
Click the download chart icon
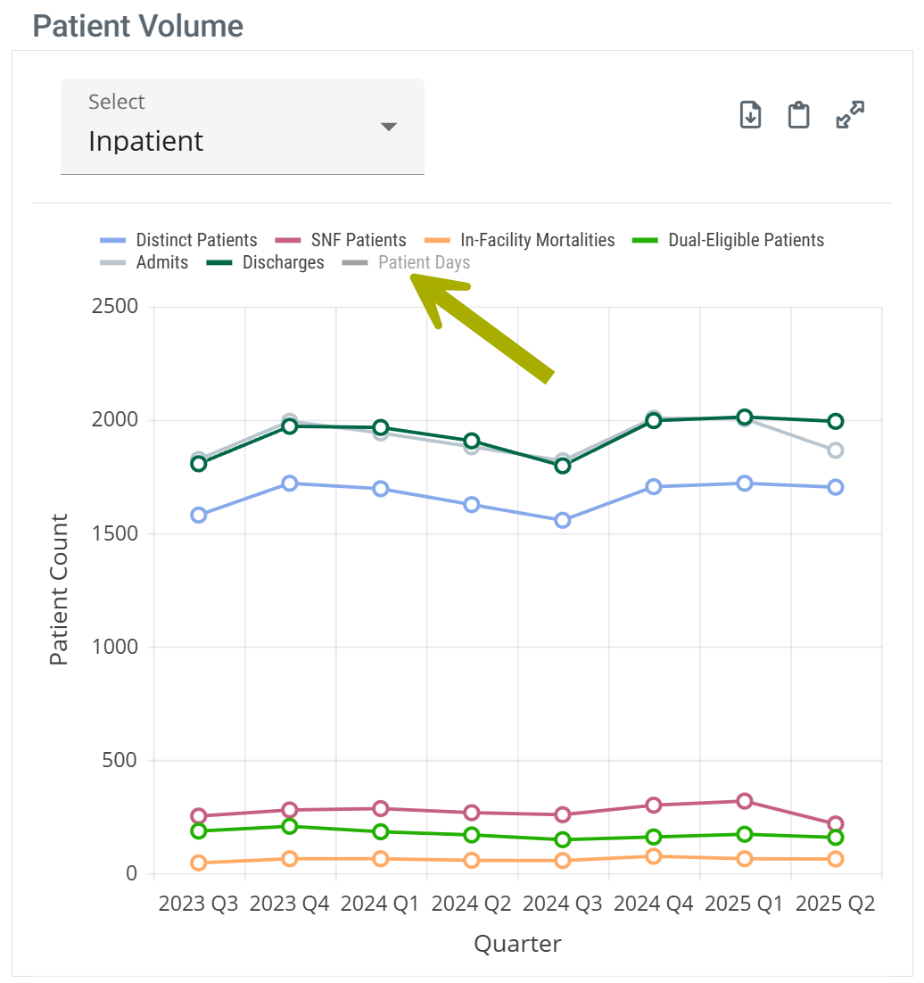coord(751,115)
